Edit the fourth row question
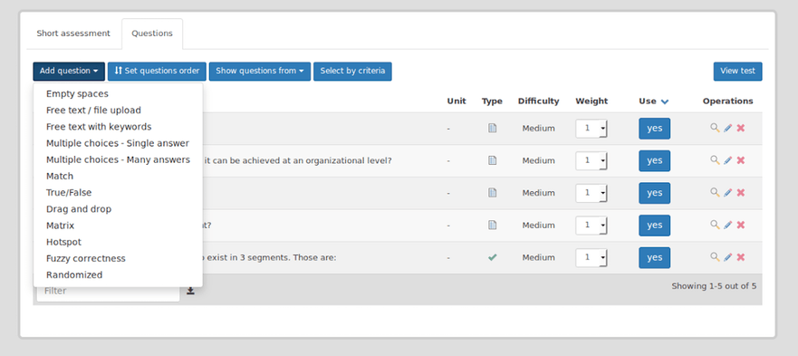Viewport: 798px width, 356px height. (x=727, y=225)
